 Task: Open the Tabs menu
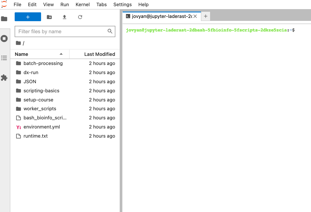(x=102, y=5)
